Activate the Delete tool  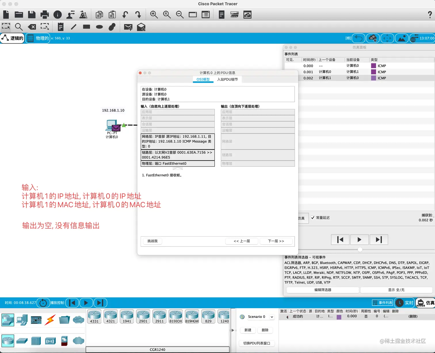(32, 27)
